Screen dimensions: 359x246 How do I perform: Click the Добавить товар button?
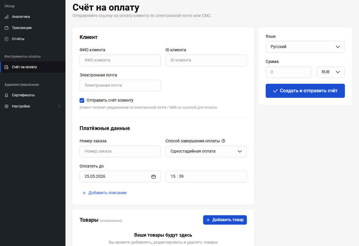225,220
